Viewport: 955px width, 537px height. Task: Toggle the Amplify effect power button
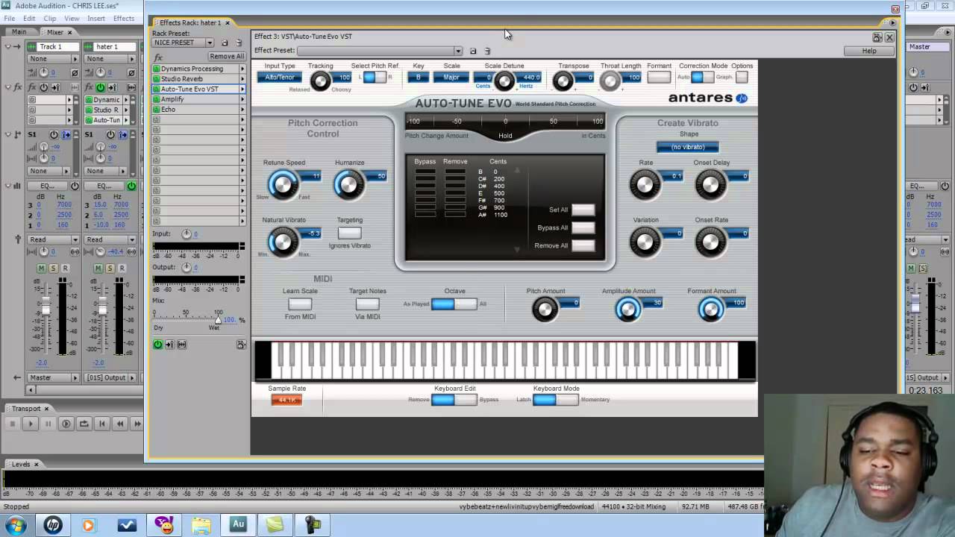pyautogui.click(x=157, y=99)
